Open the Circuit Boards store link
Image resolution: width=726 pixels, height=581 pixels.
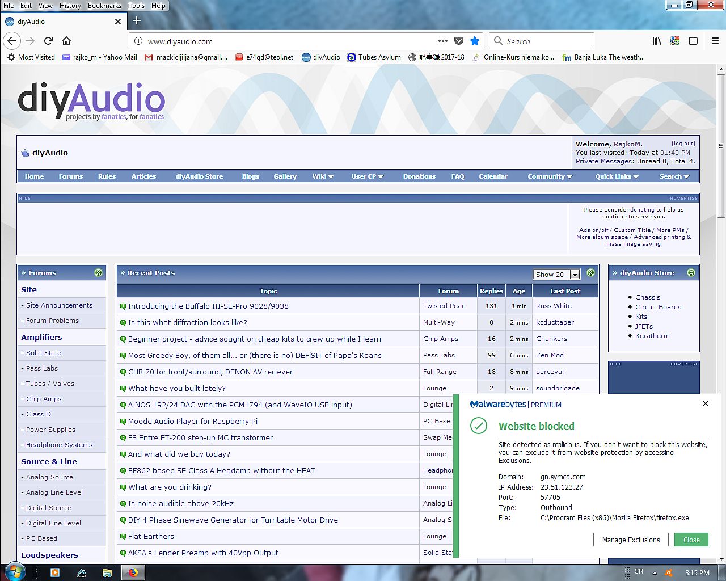pos(658,307)
